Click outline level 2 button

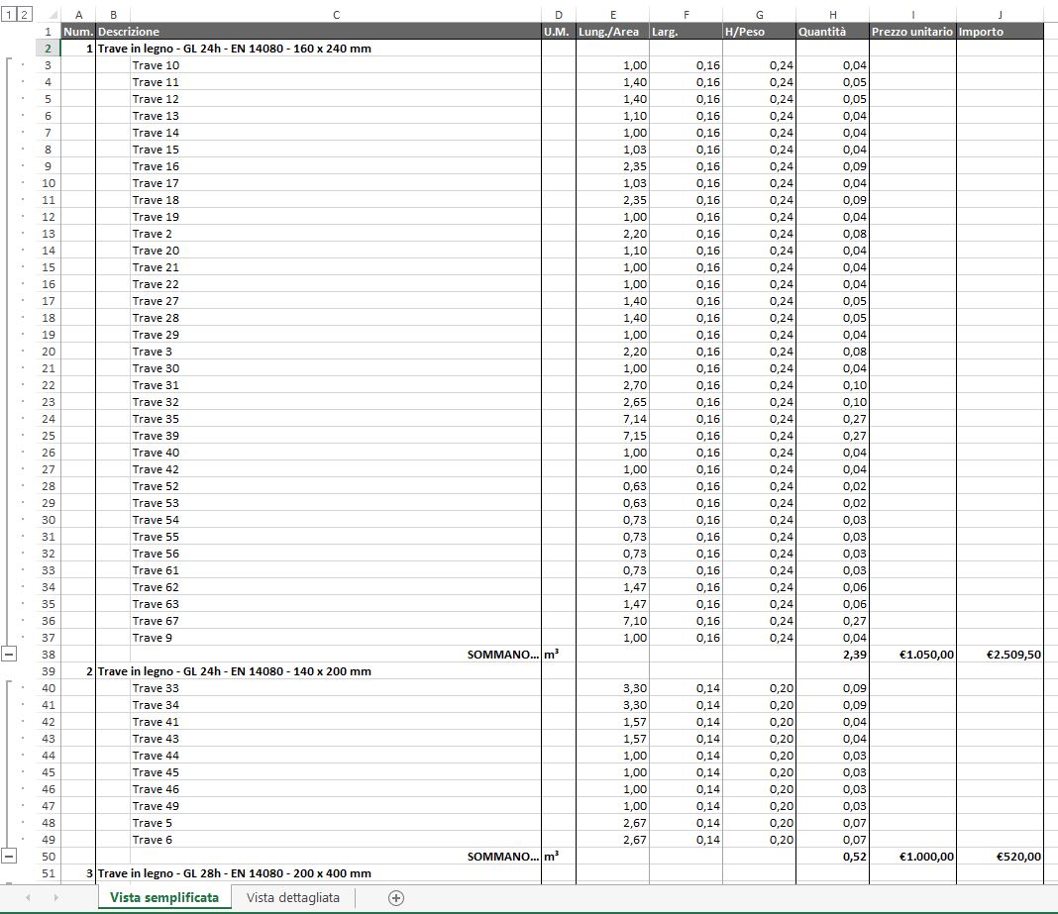coord(25,14)
